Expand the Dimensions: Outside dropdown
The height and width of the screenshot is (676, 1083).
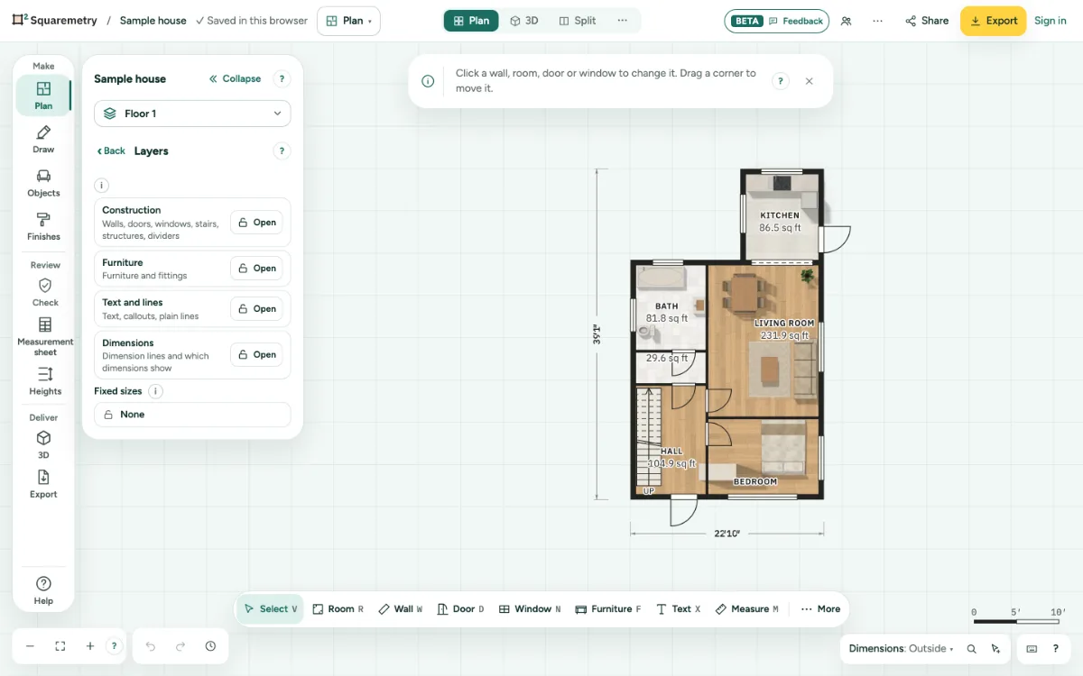pyautogui.click(x=901, y=649)
